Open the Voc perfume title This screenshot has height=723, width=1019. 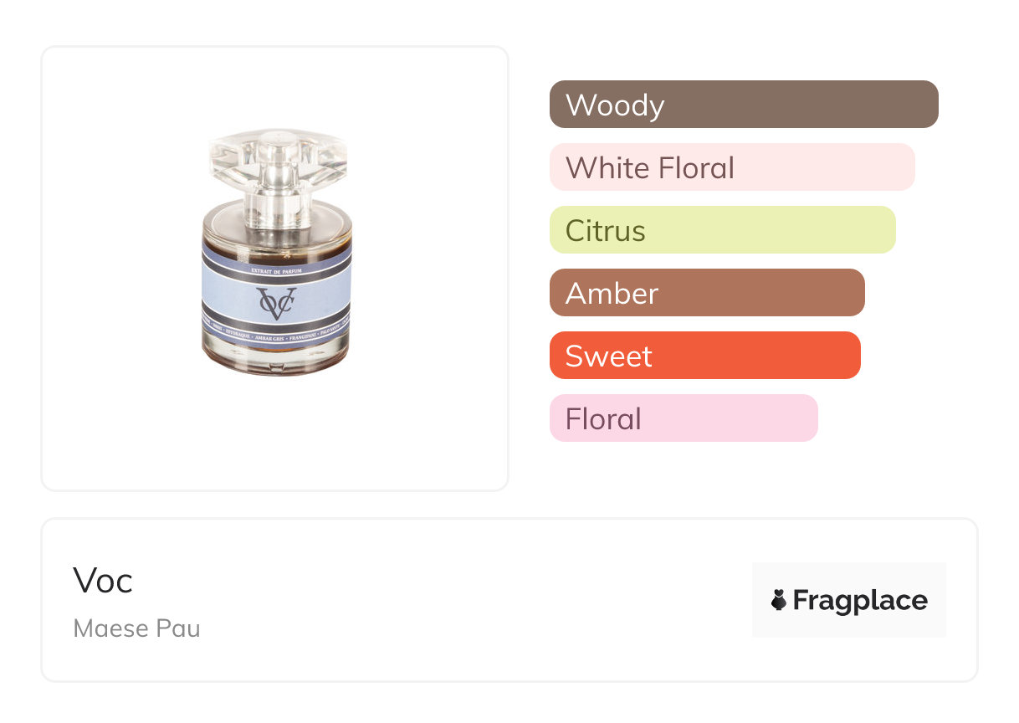coord(103,580)
